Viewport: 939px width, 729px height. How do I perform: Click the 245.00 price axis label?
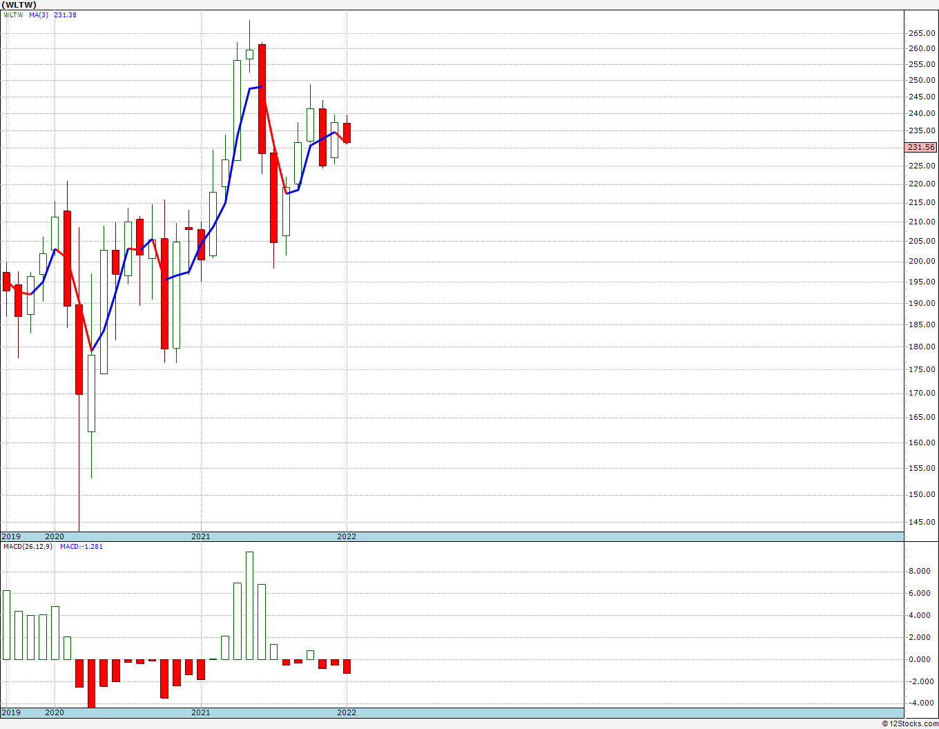coord(922,97)
